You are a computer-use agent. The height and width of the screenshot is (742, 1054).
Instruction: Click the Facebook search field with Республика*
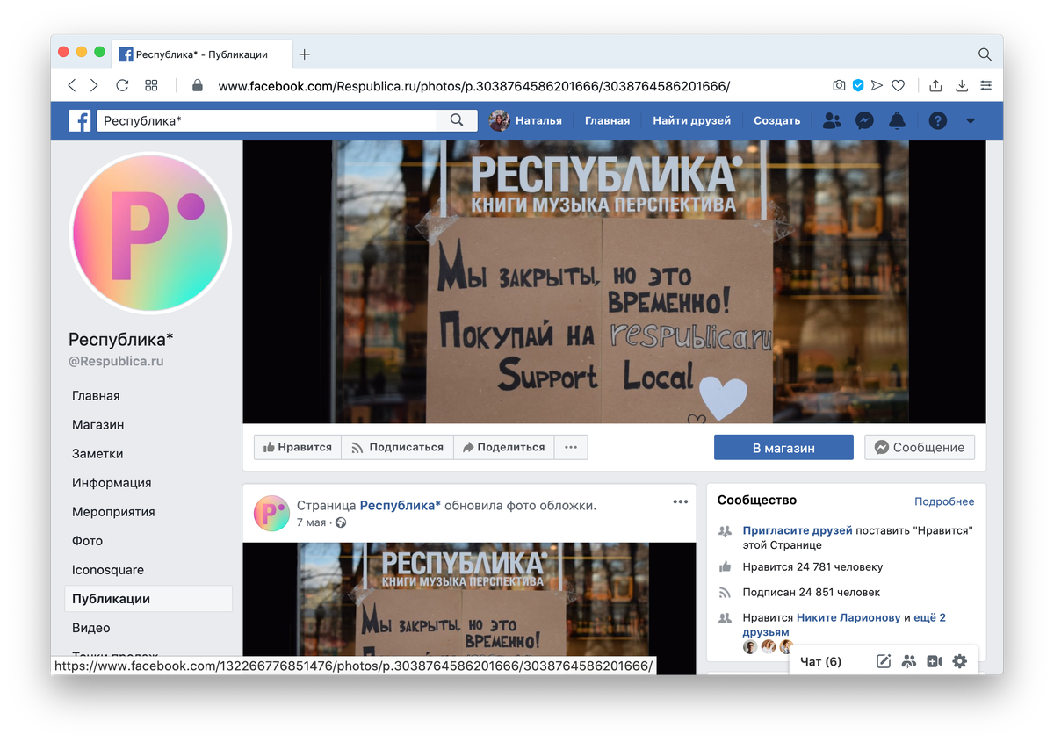click(x=266, y=120)
